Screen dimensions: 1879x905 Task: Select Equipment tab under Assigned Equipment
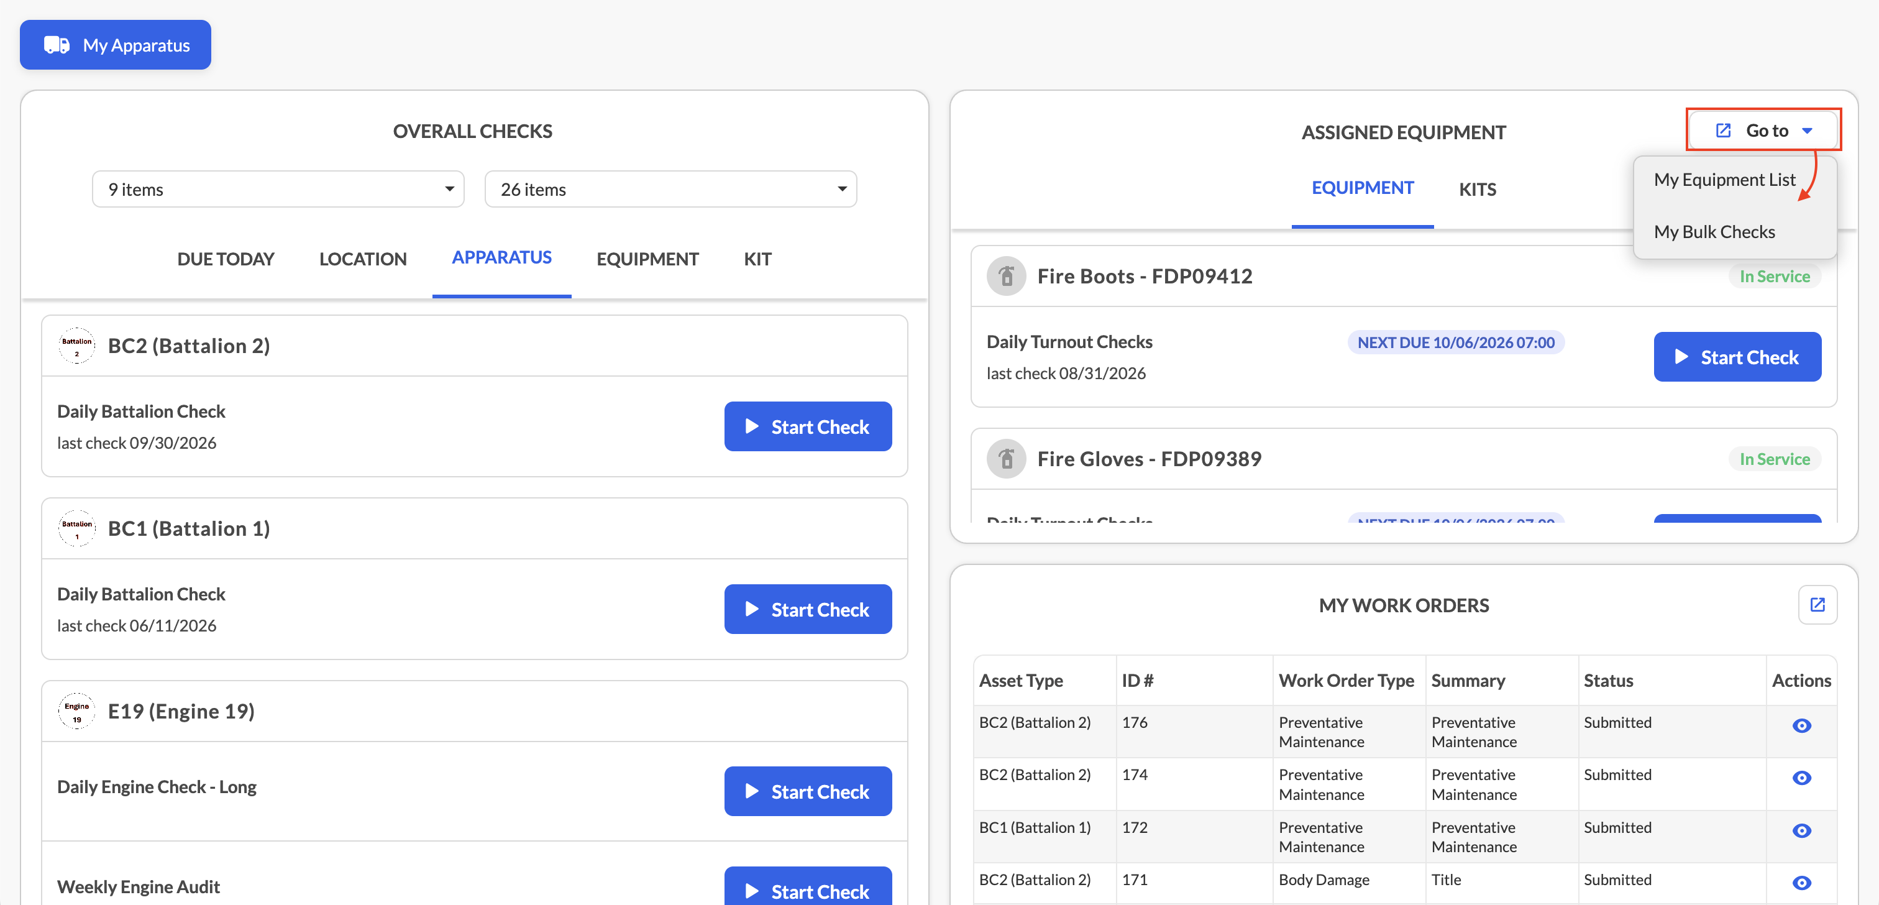click(x=1362, y=188)
